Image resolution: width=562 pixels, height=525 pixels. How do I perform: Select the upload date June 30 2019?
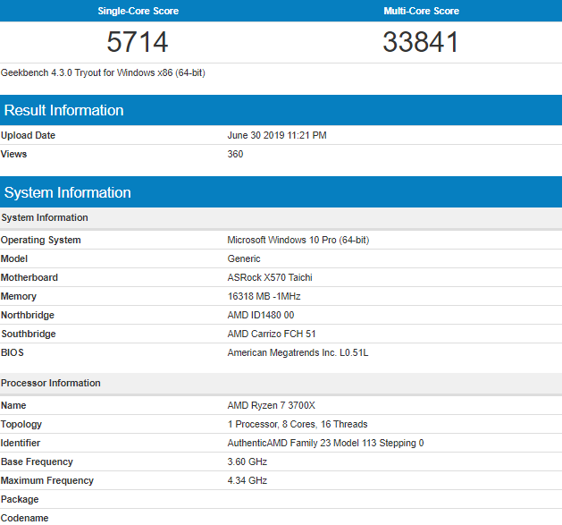[277, 135]
